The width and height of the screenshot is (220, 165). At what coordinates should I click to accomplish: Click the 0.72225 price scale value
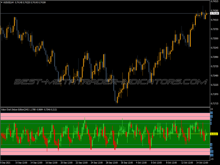click(214, 85)
